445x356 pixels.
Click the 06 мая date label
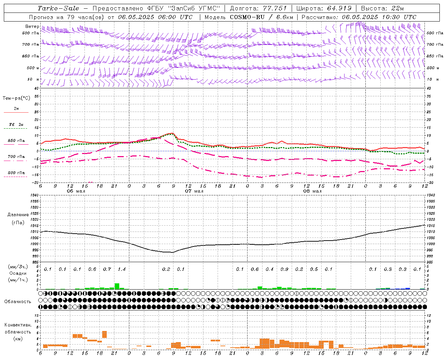pos(76,191)
